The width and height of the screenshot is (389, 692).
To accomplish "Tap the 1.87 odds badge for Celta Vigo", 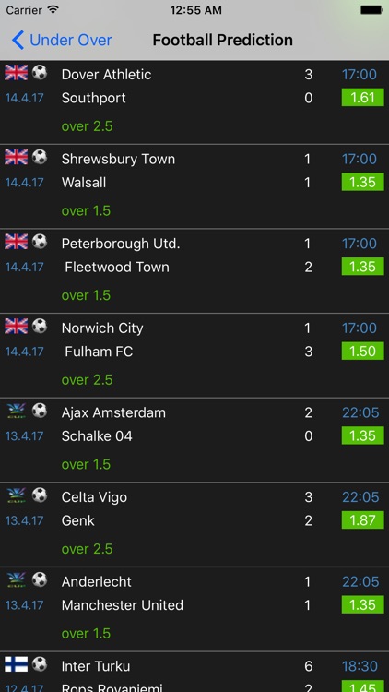I will (x=362, y=520).
